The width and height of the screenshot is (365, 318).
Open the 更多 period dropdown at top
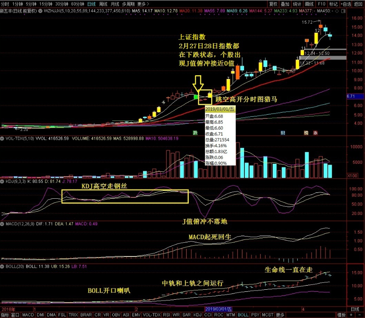coord(143,4)
